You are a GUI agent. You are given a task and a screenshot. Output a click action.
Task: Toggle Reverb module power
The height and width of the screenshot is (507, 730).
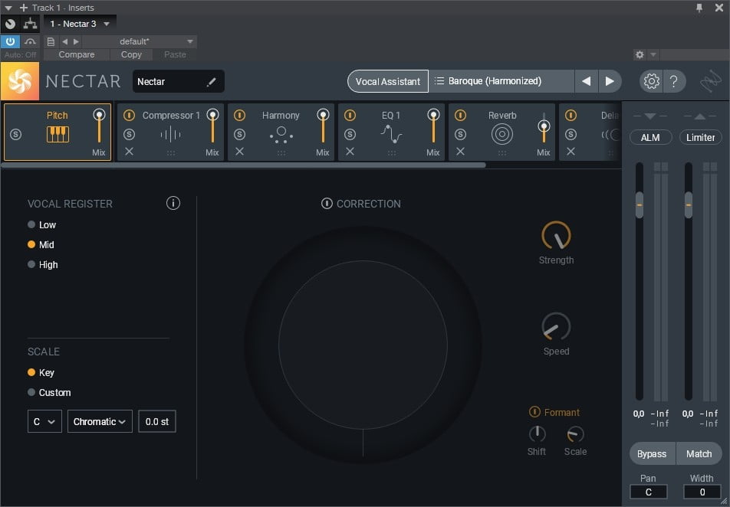[460, 115]
